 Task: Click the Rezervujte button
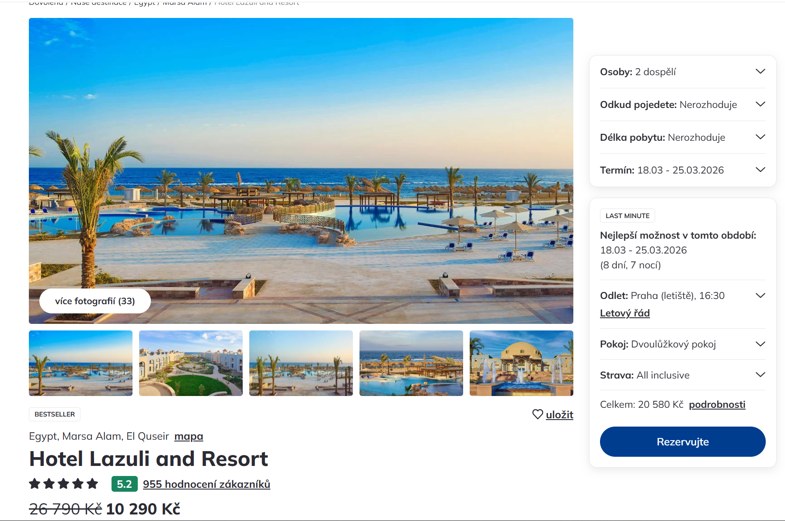click(x=683, y=441)
